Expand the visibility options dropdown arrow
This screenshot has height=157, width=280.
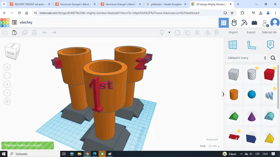(x=169, y=32)
